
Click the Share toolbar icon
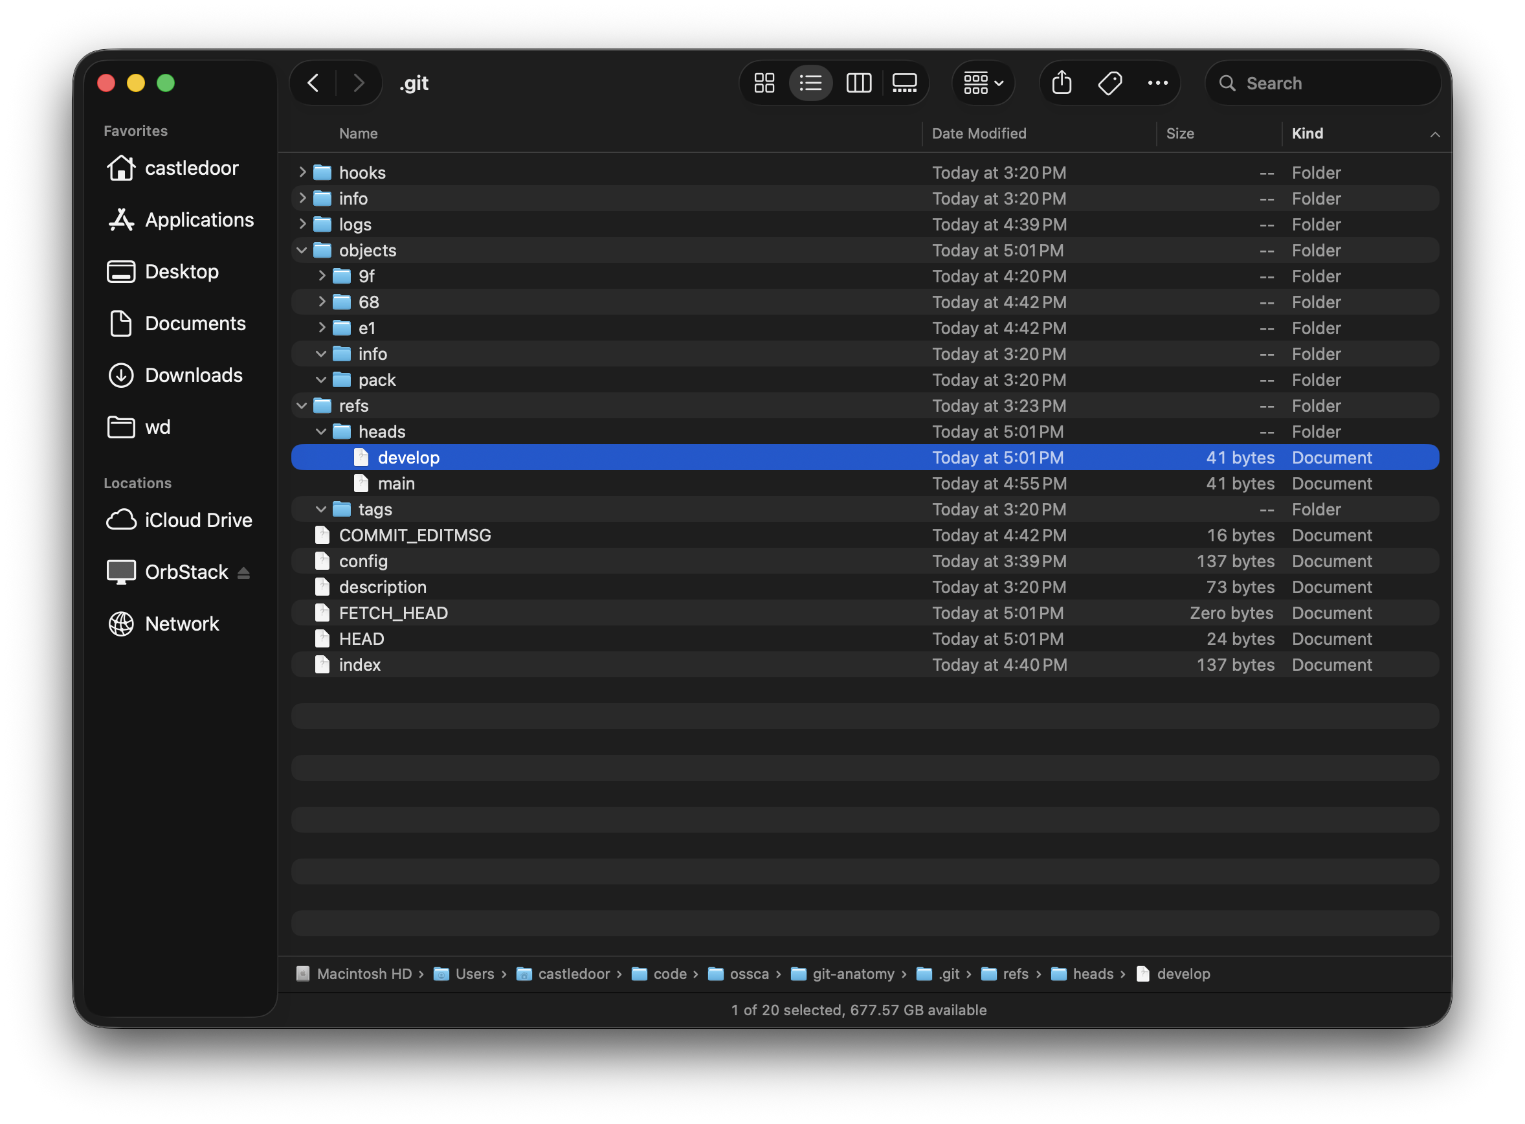pos(1061,83)
